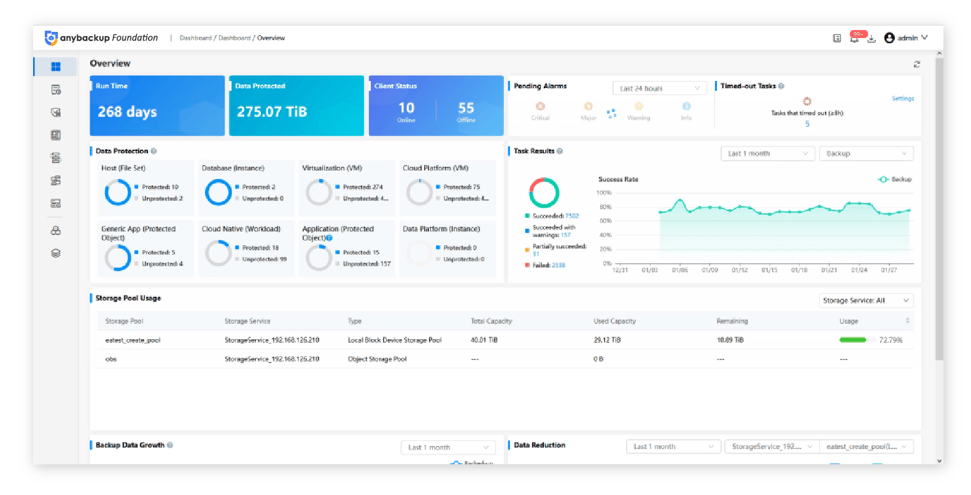Open the StorageService_192... dropdown
The width and height of the screenshot is (971, 495).
772,447
